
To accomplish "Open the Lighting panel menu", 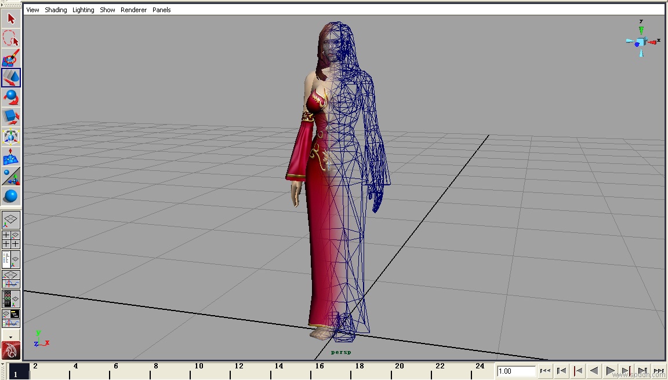I will coord(83,10).
